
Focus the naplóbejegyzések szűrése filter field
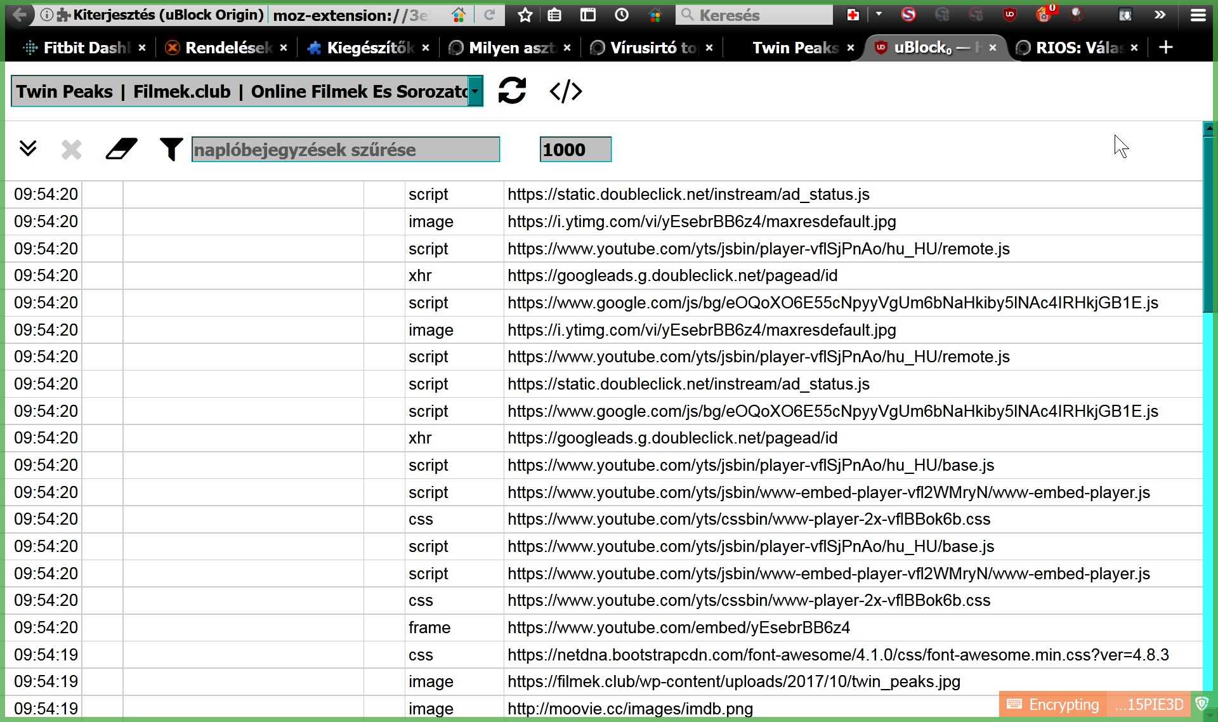[346, 150]
